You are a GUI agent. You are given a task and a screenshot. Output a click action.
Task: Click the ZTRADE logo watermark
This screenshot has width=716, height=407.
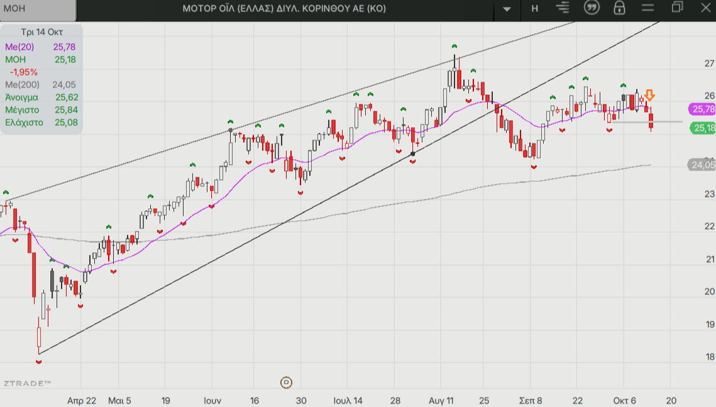coord(27,382)
